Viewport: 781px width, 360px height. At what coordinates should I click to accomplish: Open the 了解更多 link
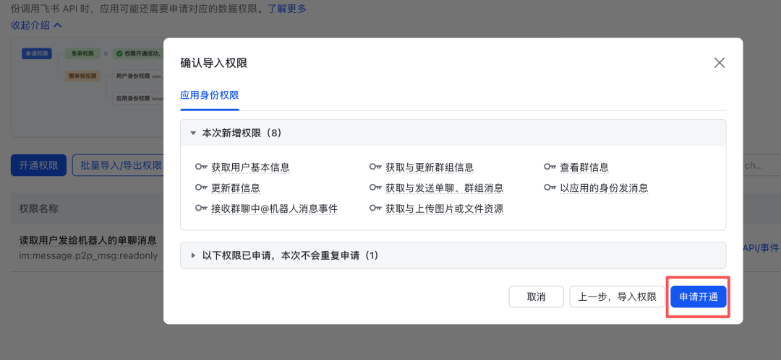click(x=287, y=9)
